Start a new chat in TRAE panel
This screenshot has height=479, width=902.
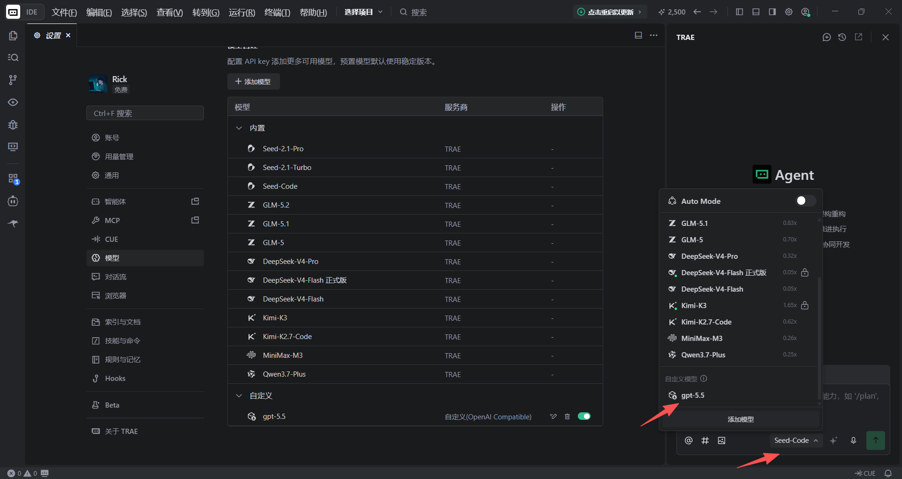[827, 37]
